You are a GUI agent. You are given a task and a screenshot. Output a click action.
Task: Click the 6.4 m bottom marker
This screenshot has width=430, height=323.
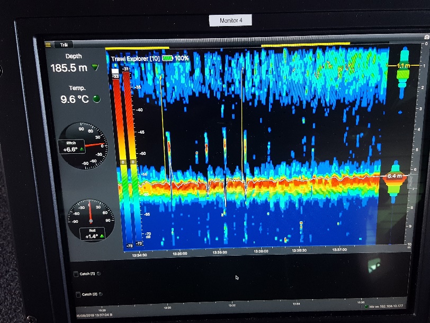click(395, 175)
